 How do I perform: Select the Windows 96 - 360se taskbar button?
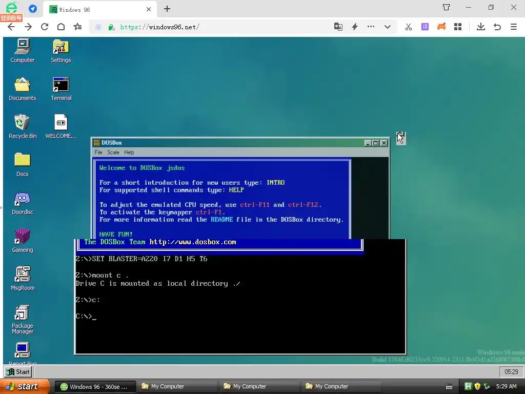click(95, 387)
